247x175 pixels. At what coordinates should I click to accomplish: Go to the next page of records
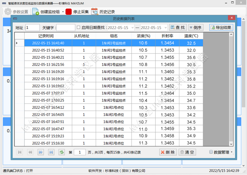pos(41,152)
